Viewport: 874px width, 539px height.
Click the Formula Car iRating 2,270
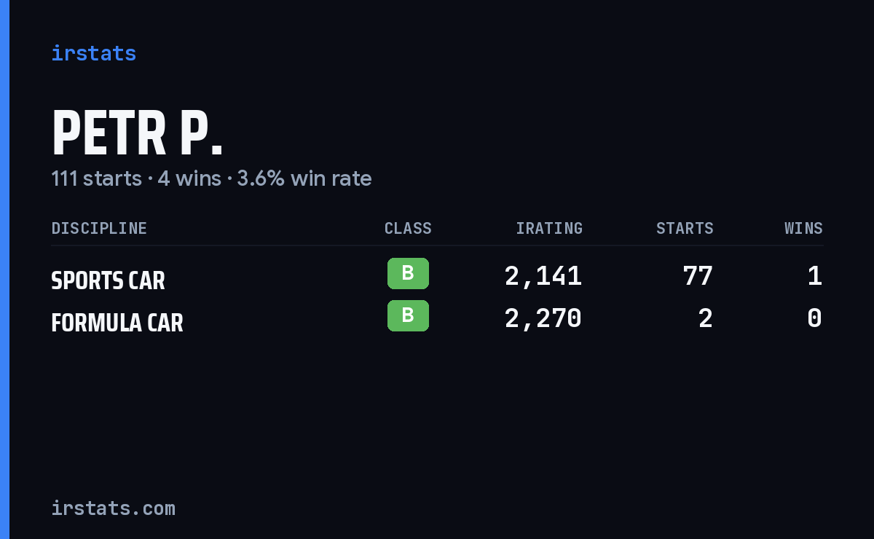[x=543, y=318]
